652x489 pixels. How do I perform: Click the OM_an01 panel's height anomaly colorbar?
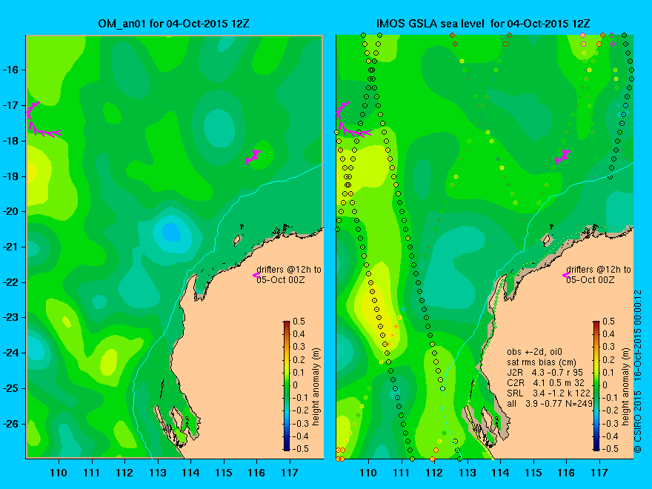click(x=287, y=386)
